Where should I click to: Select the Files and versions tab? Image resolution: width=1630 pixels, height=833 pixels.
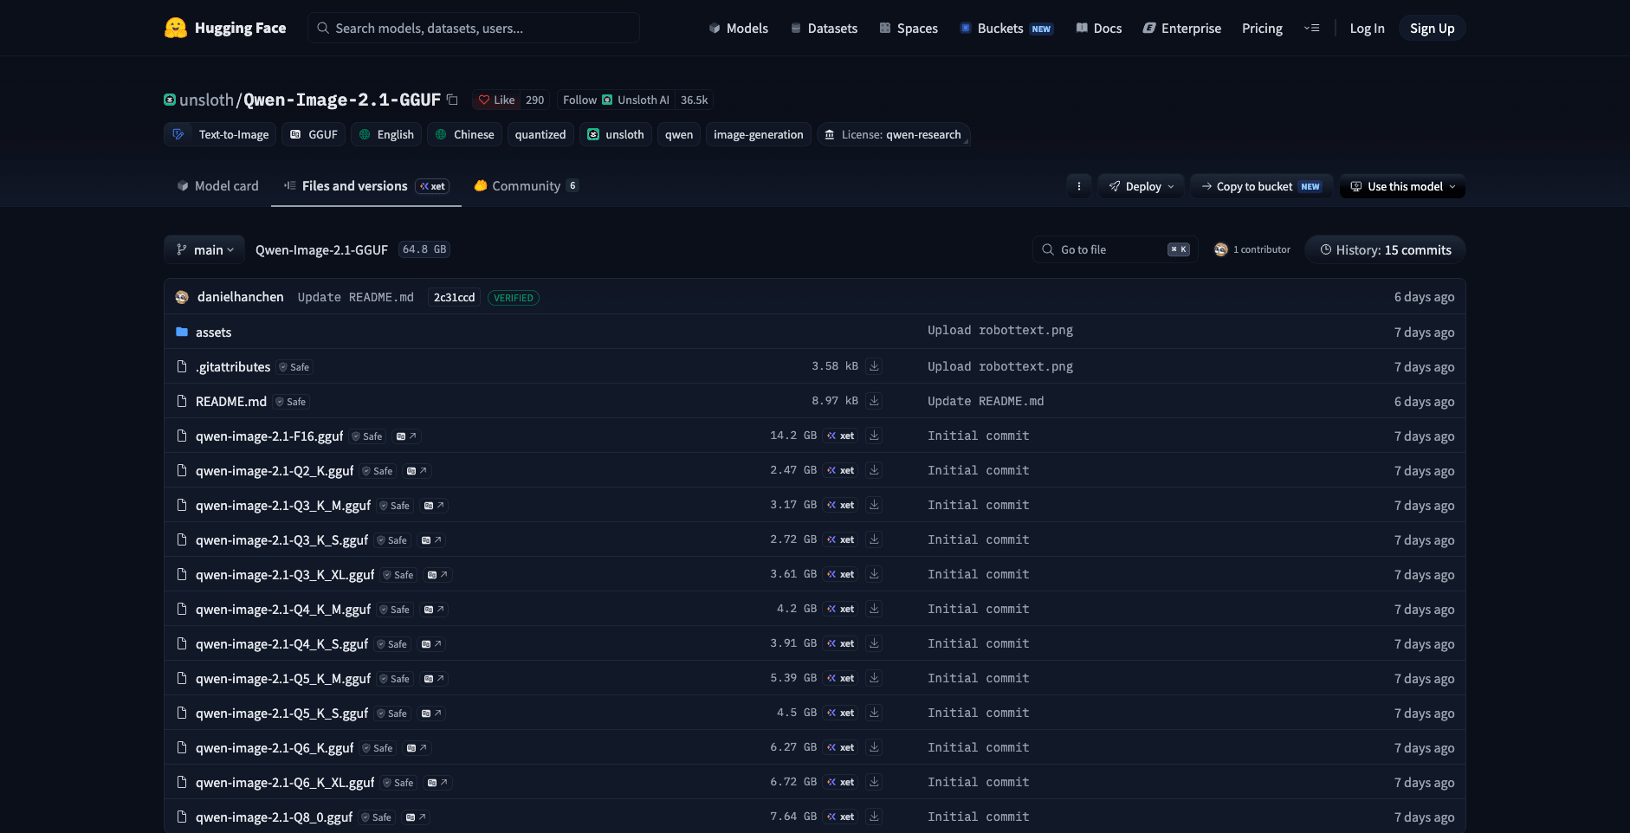coord(365,186)
